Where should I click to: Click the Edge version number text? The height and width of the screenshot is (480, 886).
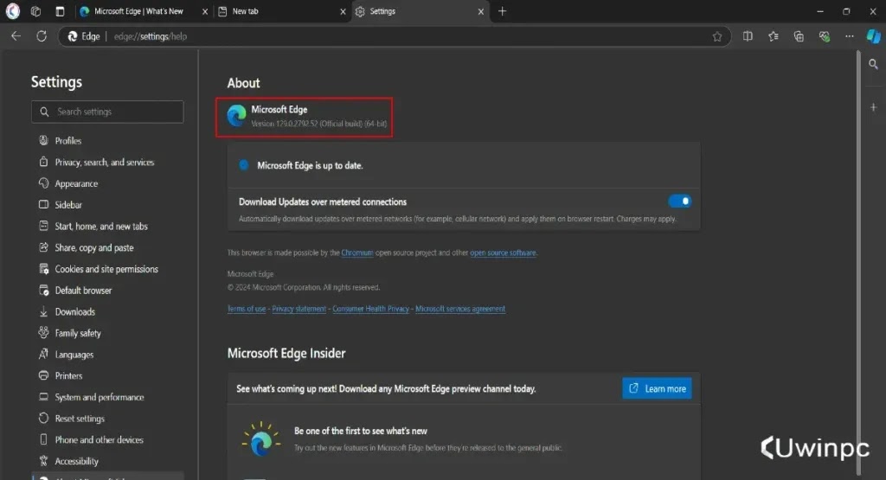click(x=318, y=124)
